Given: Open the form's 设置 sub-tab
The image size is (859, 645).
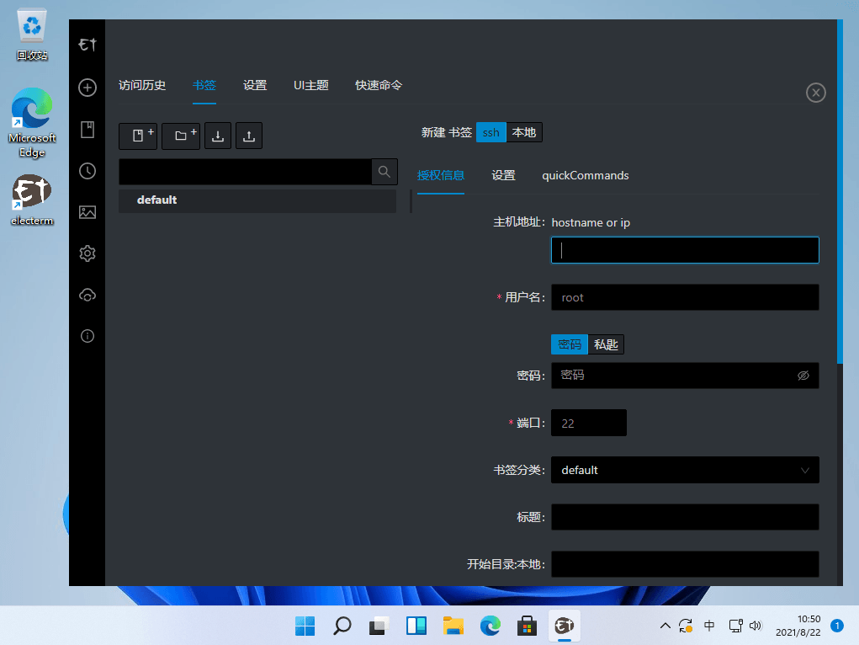Looking at the screenshot, I should pyautogui.click(x=503, y=175).
